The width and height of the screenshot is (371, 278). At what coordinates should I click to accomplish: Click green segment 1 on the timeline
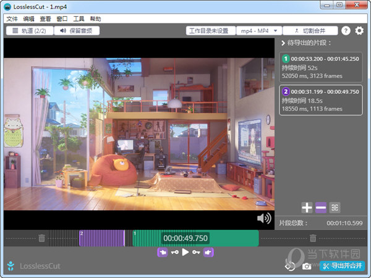tap(195, 238)
